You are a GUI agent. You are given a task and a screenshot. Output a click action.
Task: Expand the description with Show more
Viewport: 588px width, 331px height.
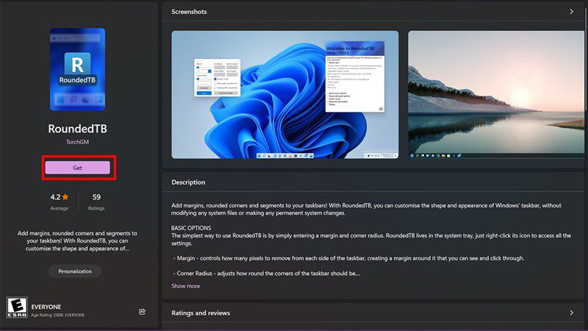coord(186,286)
